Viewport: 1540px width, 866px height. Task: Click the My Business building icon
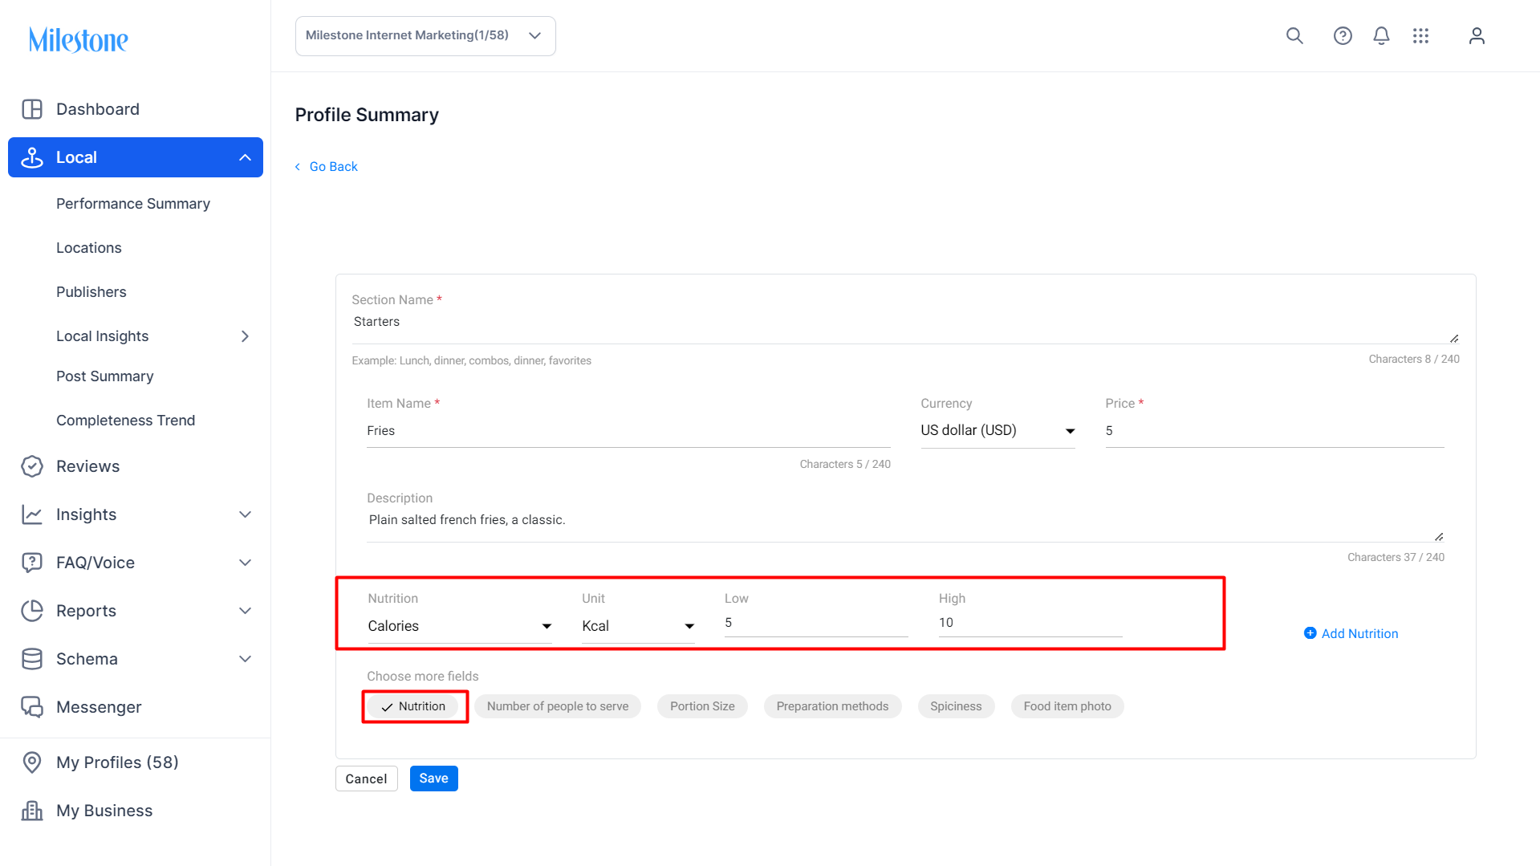click(x=32, y=811)
